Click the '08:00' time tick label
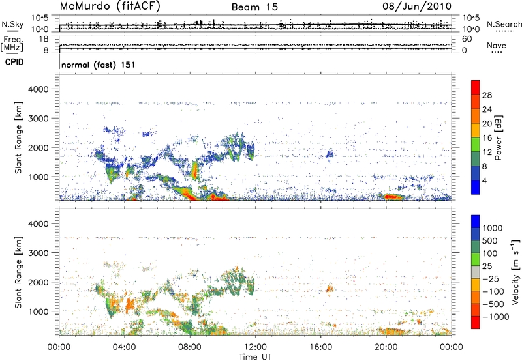Image resolution: width=522 pixels, height=361 pixels. pos(190,347)
